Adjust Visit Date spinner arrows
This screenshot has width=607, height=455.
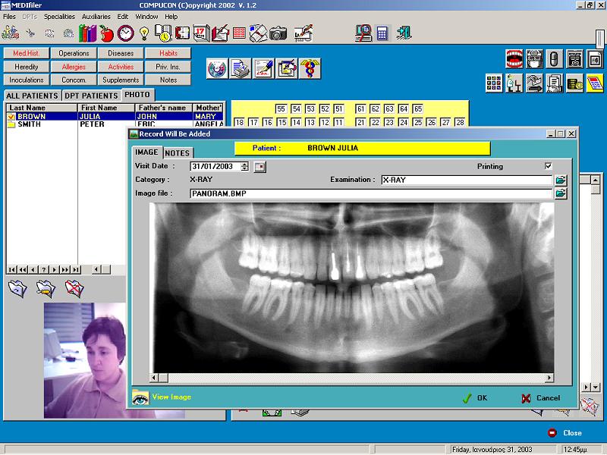(x=244, y=167)
